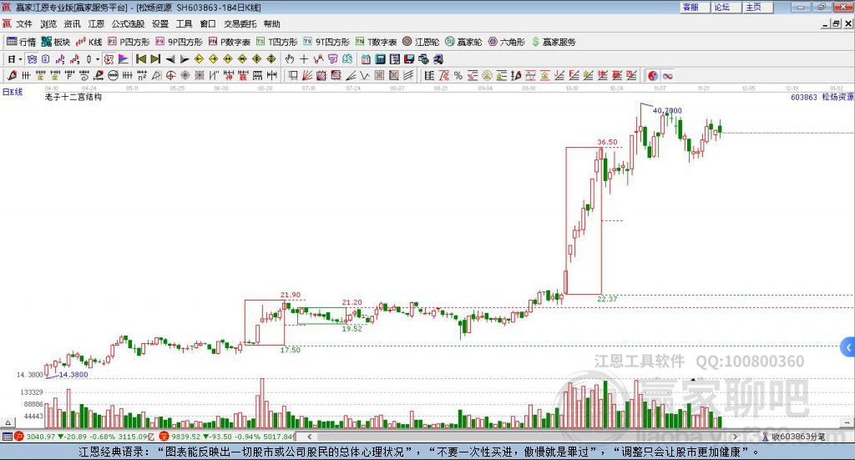Click the 3040.97 index status entry
The width and height of the screenshot is (855, 460).
[x=84, y=437]
